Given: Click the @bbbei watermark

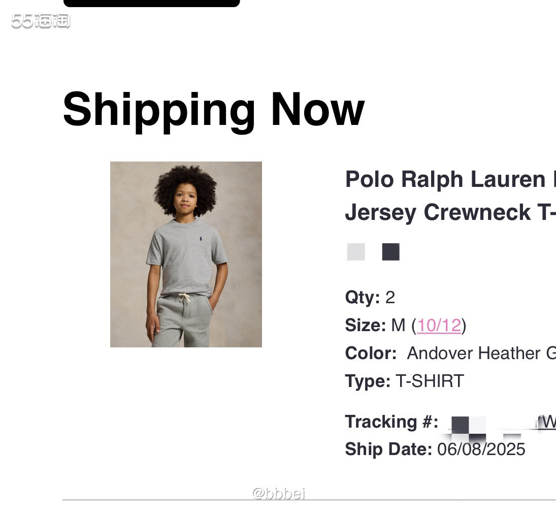Looking at the screenshot, I should (279, 493).
